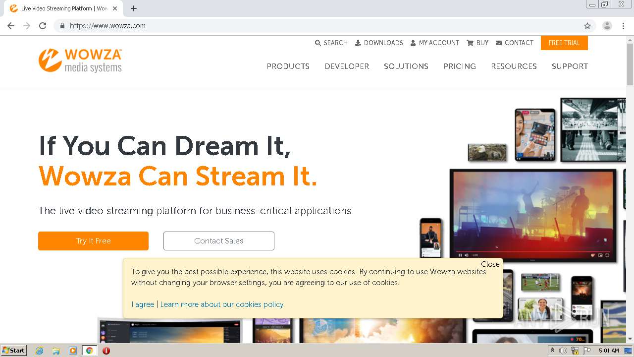Reload the page with refresh icon
Viewport: 634px width, 357px height.
(43, 26)
